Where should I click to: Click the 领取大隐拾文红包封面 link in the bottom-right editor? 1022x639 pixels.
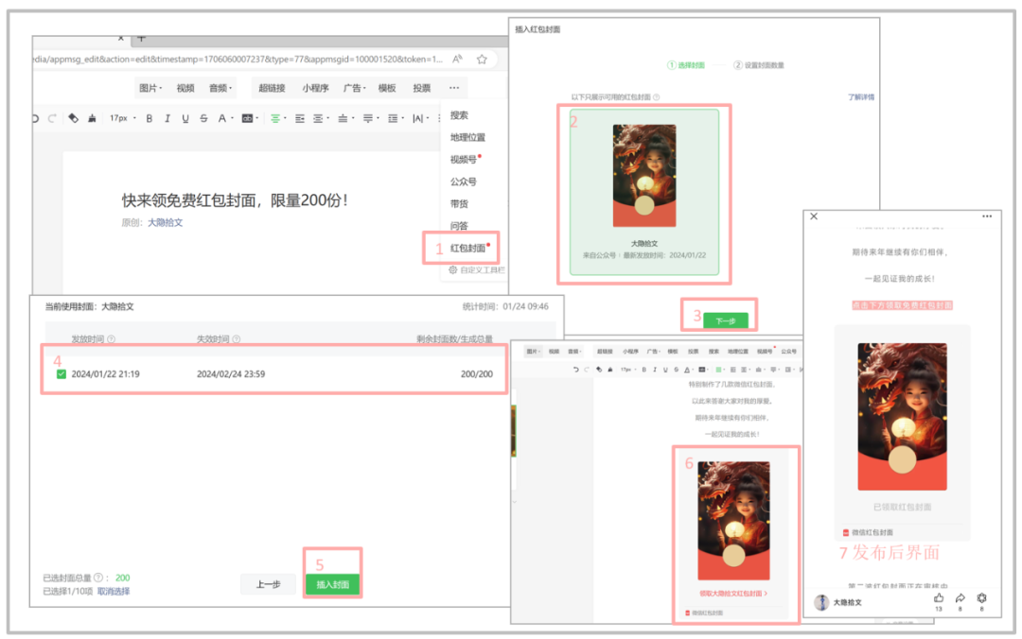732,594
